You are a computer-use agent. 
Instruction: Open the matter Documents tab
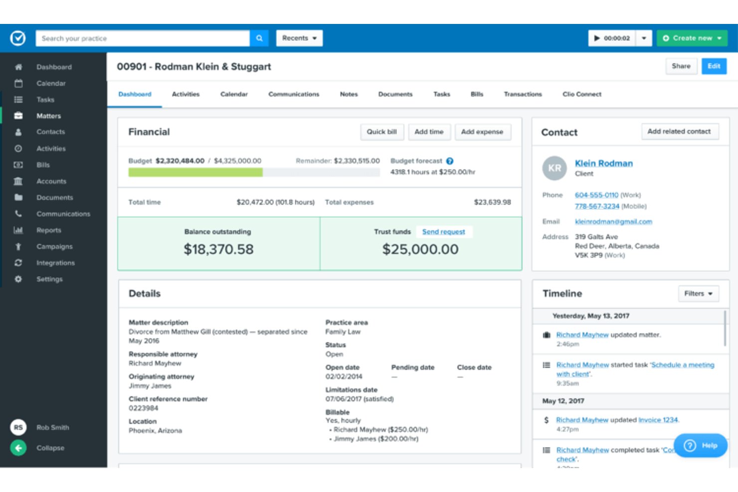coord(395,94)
